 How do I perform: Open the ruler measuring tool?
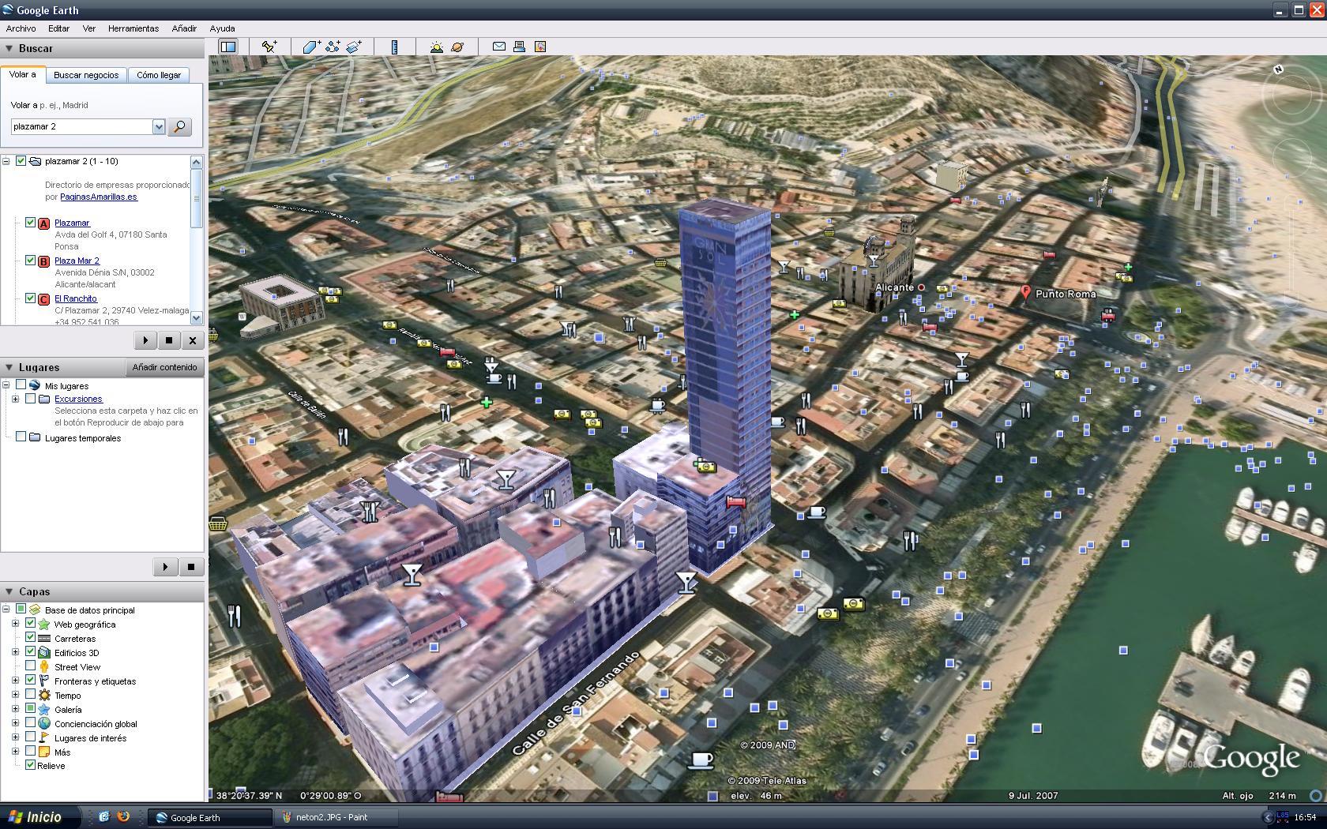coord(394,47)
